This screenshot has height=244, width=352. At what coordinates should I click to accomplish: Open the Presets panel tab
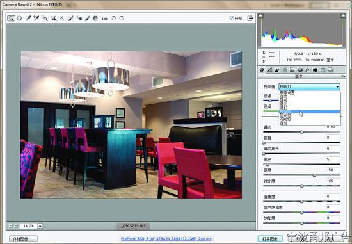coord(323,70)
